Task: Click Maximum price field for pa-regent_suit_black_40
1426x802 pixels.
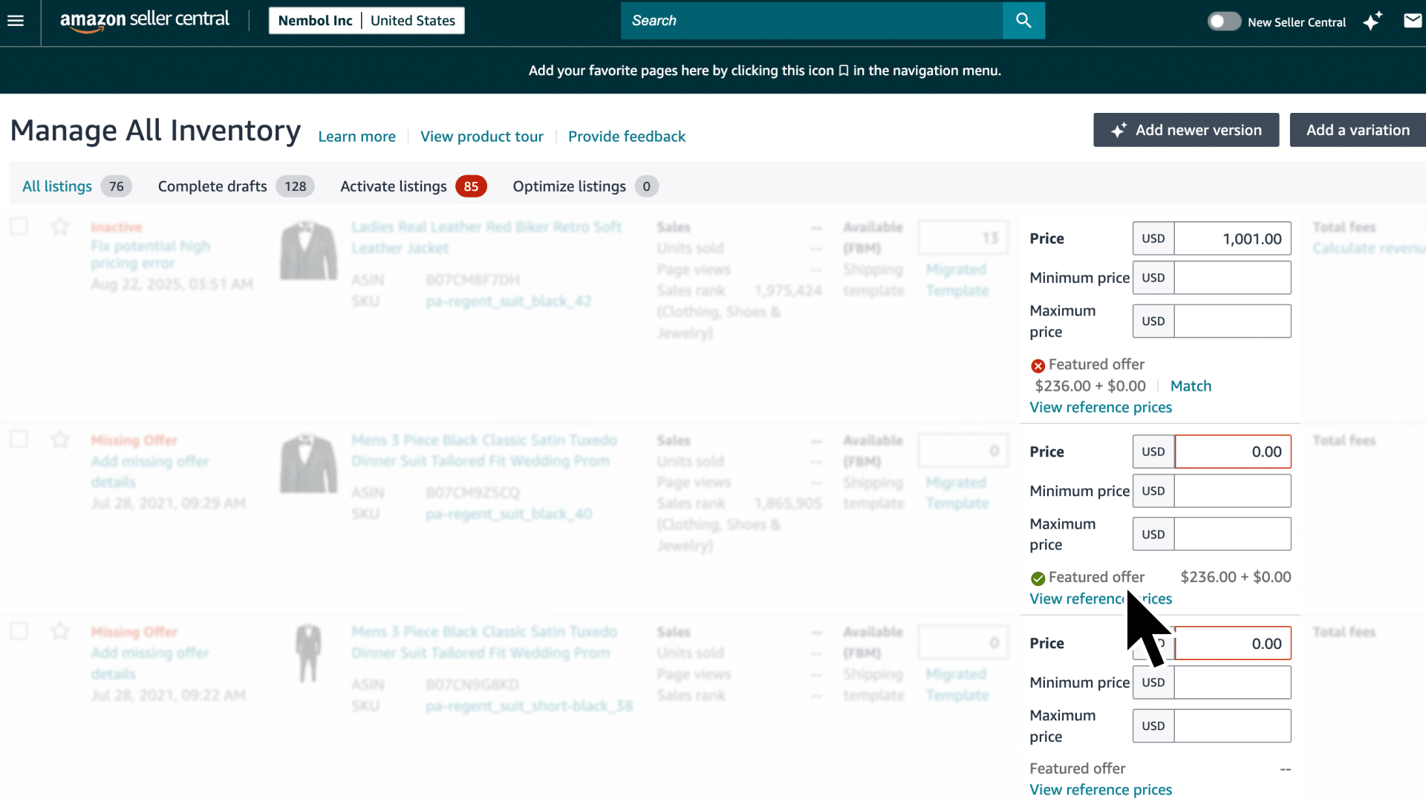Action: pyautogui.click(x=1233, y=534)
